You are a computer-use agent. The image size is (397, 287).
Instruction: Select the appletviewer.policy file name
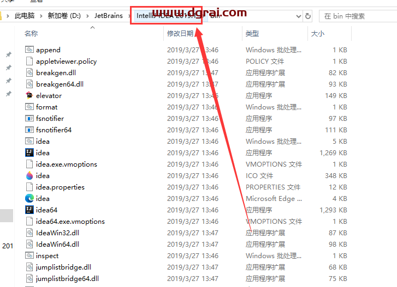click(66, 62)
